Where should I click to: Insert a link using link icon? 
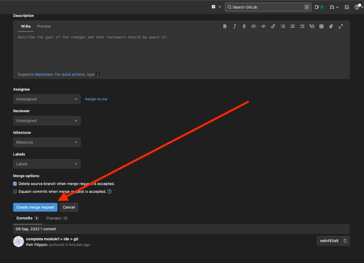tap(273, 26)
